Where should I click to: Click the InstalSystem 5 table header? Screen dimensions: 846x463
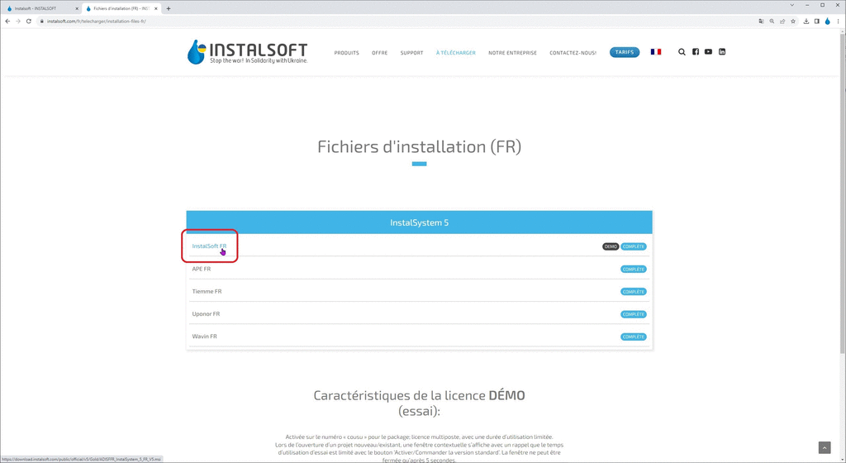419,222
